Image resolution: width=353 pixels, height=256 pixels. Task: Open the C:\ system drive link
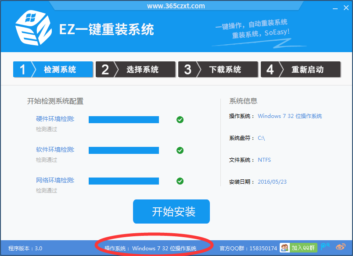point(261,138)
